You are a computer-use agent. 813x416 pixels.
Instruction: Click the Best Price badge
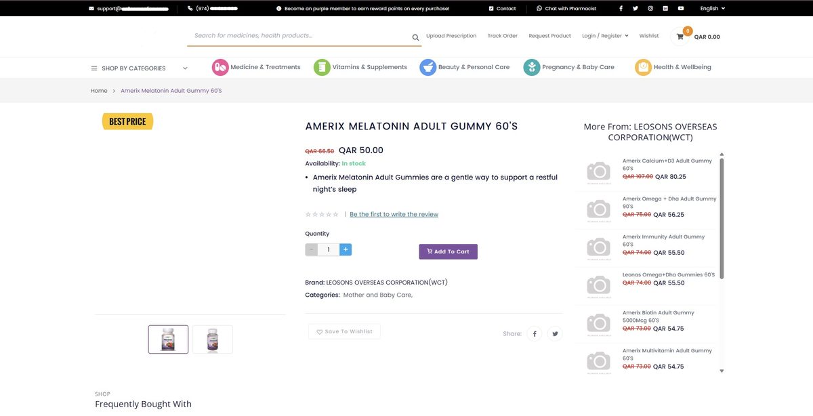click(x=127, y=121)
